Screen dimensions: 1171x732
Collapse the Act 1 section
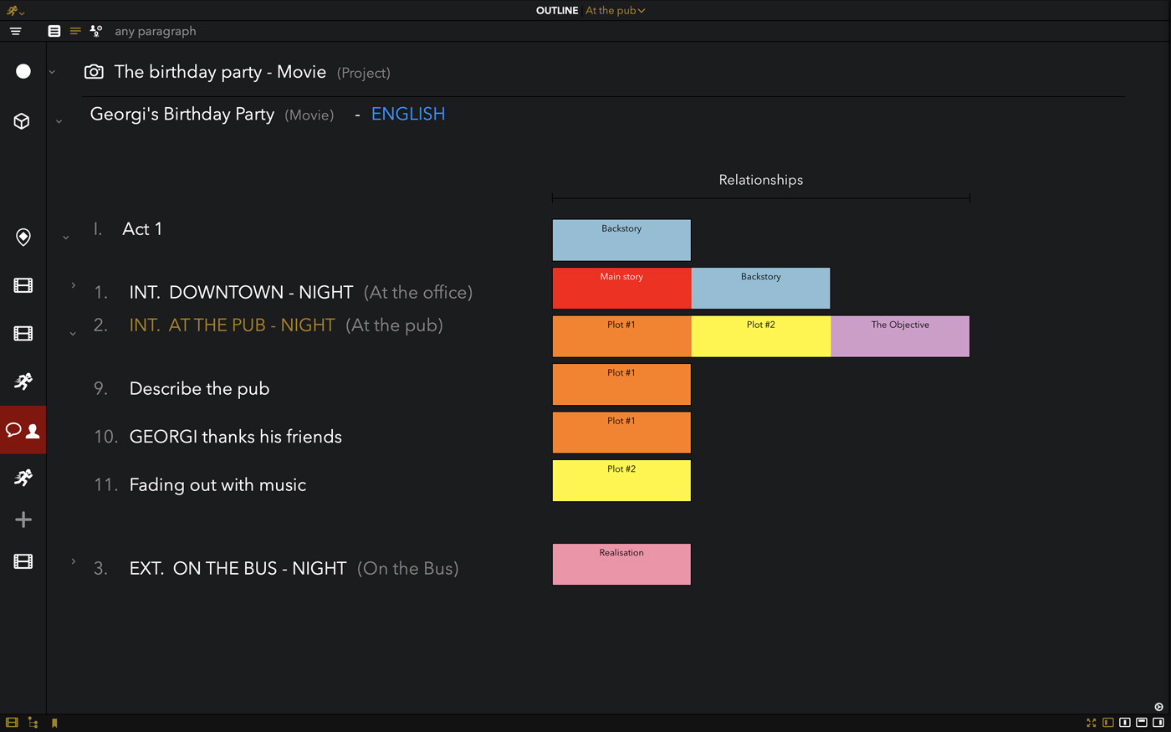[x=66, y=238]
